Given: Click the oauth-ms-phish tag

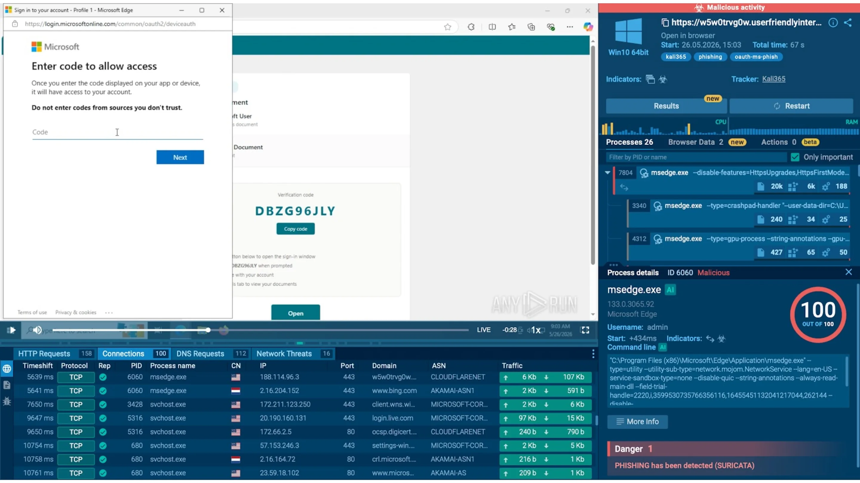Looking at the screenshot, I should point(756,57).
